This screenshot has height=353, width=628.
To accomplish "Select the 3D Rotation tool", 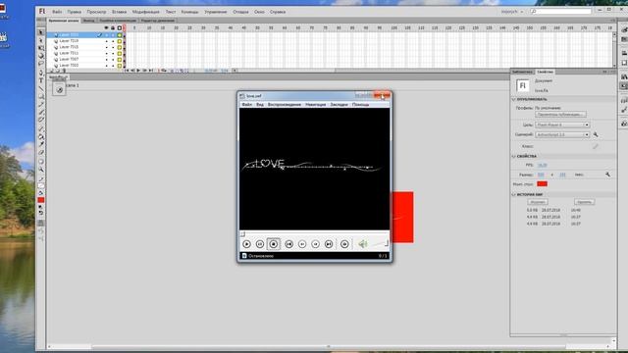I will tap(41, 56).
